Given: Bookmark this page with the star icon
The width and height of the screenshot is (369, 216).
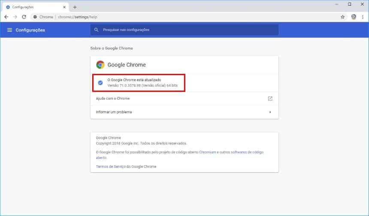Looking at the screenshot, I should [343, 17].
